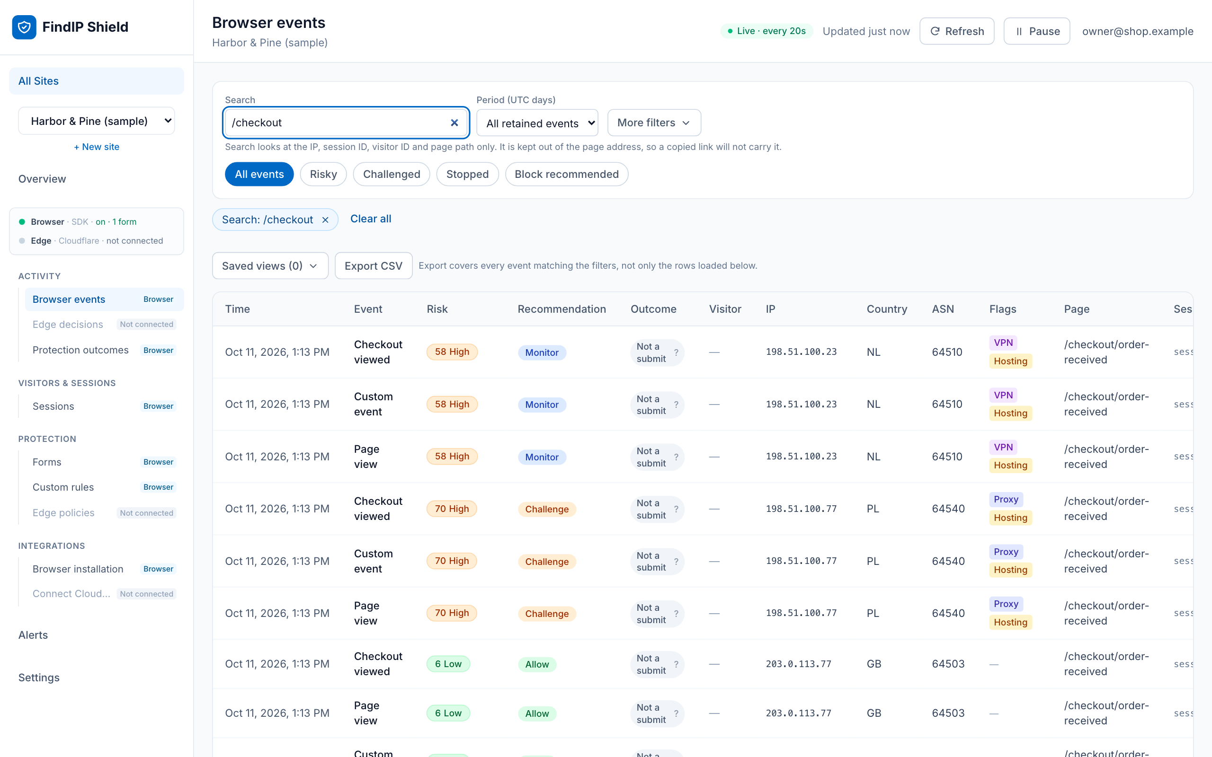Open Protection outcomes page
The height and width of the screenshot is (757, 1212).
[104, 350]
